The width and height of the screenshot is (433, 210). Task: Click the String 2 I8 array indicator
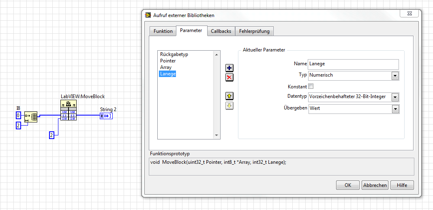point(106,116)
